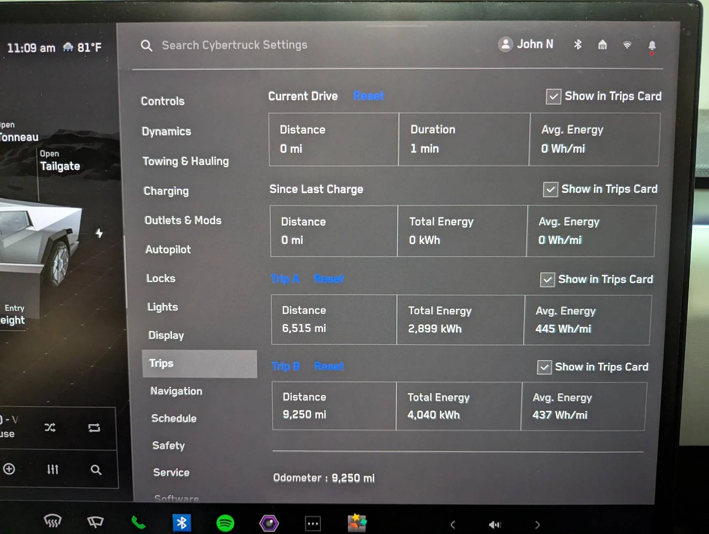Tap the charge port lightning bolt icon
This screenshot has height=534, width=709.
(x=99, y=233)
